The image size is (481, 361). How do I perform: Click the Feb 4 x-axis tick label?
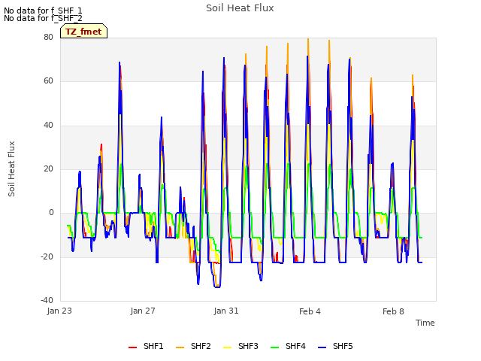point(310,311)
